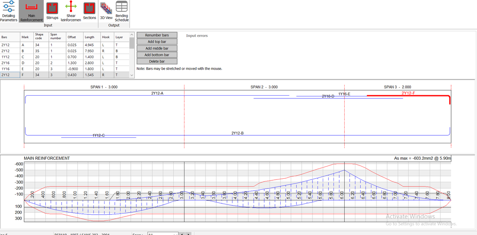477x235 pixels.
Task: Select bar 1Y12-C in the beam drawing
Action: 98,136
